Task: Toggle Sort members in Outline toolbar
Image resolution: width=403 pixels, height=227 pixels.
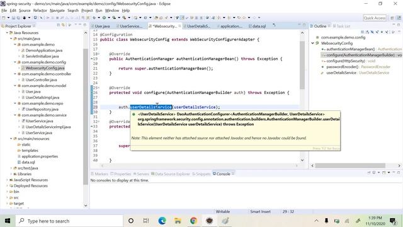Action: click(367, 32)
